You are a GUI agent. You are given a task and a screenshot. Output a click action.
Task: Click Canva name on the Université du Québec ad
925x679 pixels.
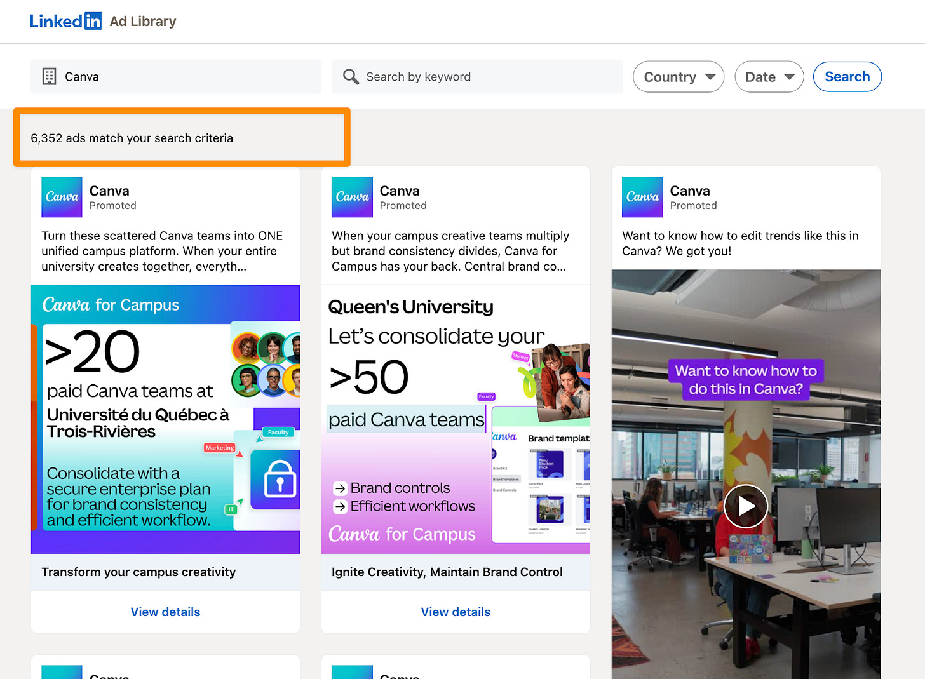click(109, 191)
